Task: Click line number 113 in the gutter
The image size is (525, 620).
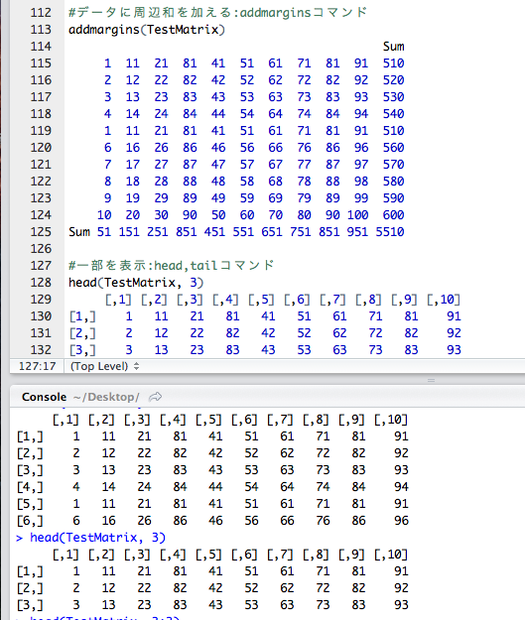Action: coord(41,30)
